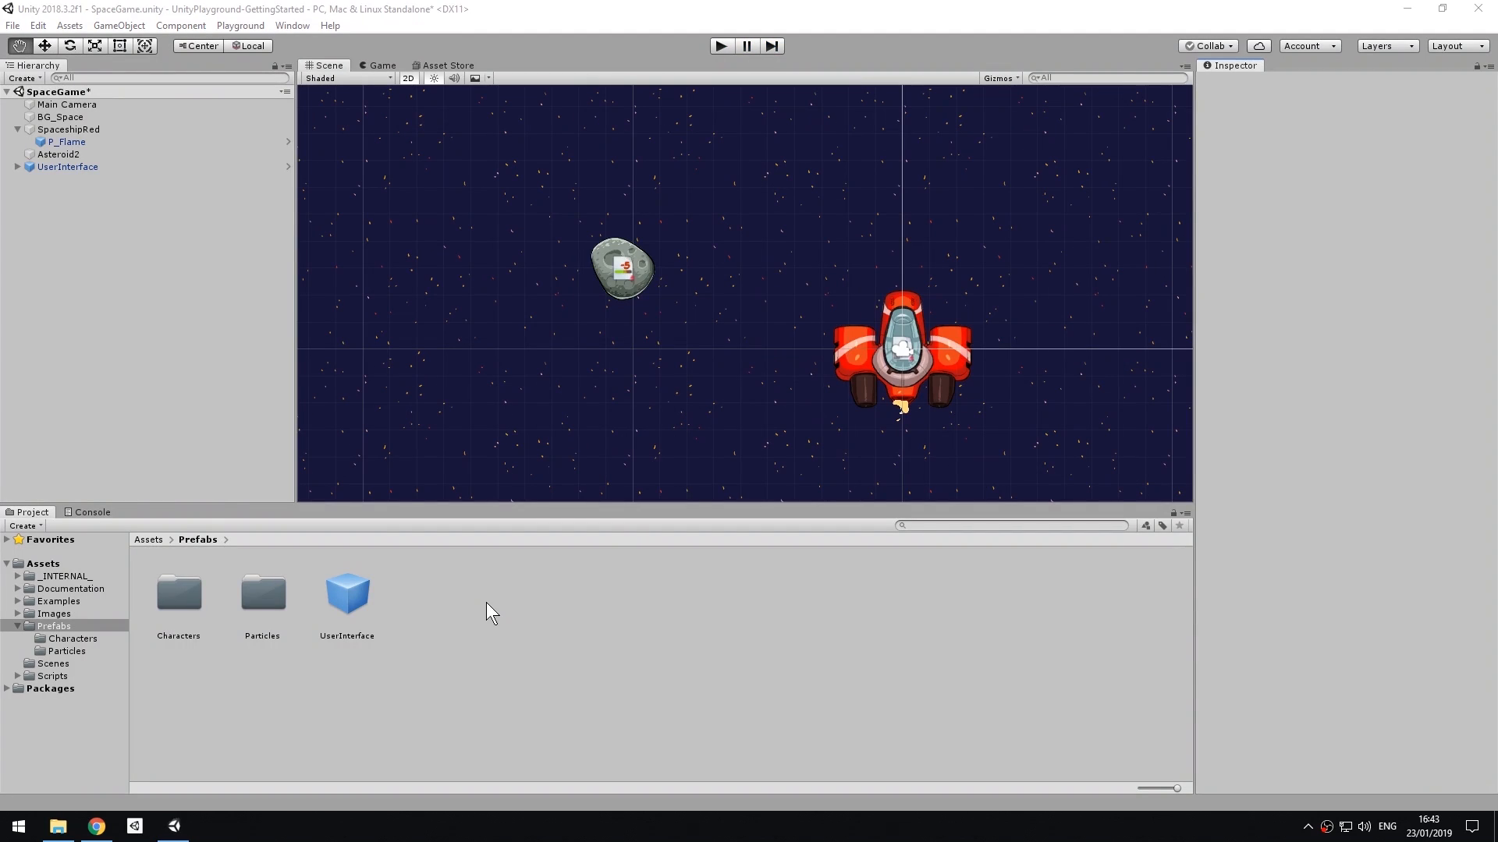1498x842 pixels.
Task: Open the scene effects dropdown arrow
Action: coord(488,78)
